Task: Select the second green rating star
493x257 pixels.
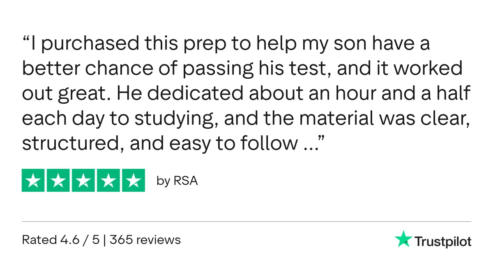Action: (x=58, y=180)
